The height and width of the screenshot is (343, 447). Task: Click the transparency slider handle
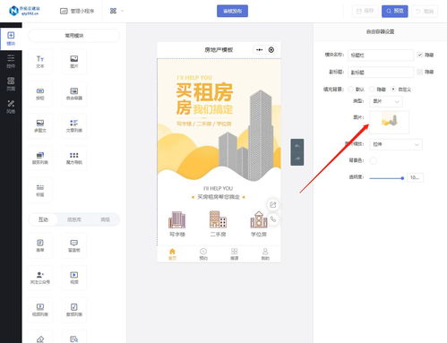pos(402,178)
